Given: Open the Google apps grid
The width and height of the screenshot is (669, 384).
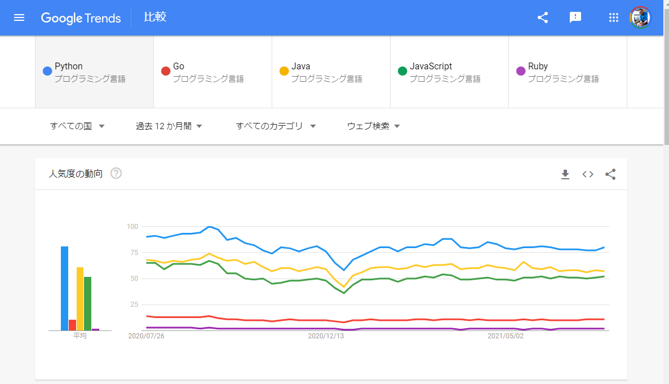Looking at the screenshot, I should pos(614,17).
